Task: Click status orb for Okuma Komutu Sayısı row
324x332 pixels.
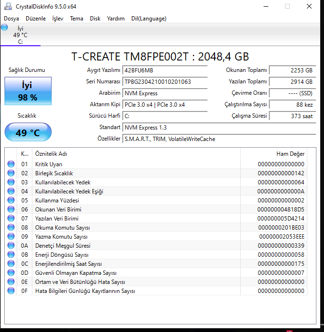Action: point(11,227)
